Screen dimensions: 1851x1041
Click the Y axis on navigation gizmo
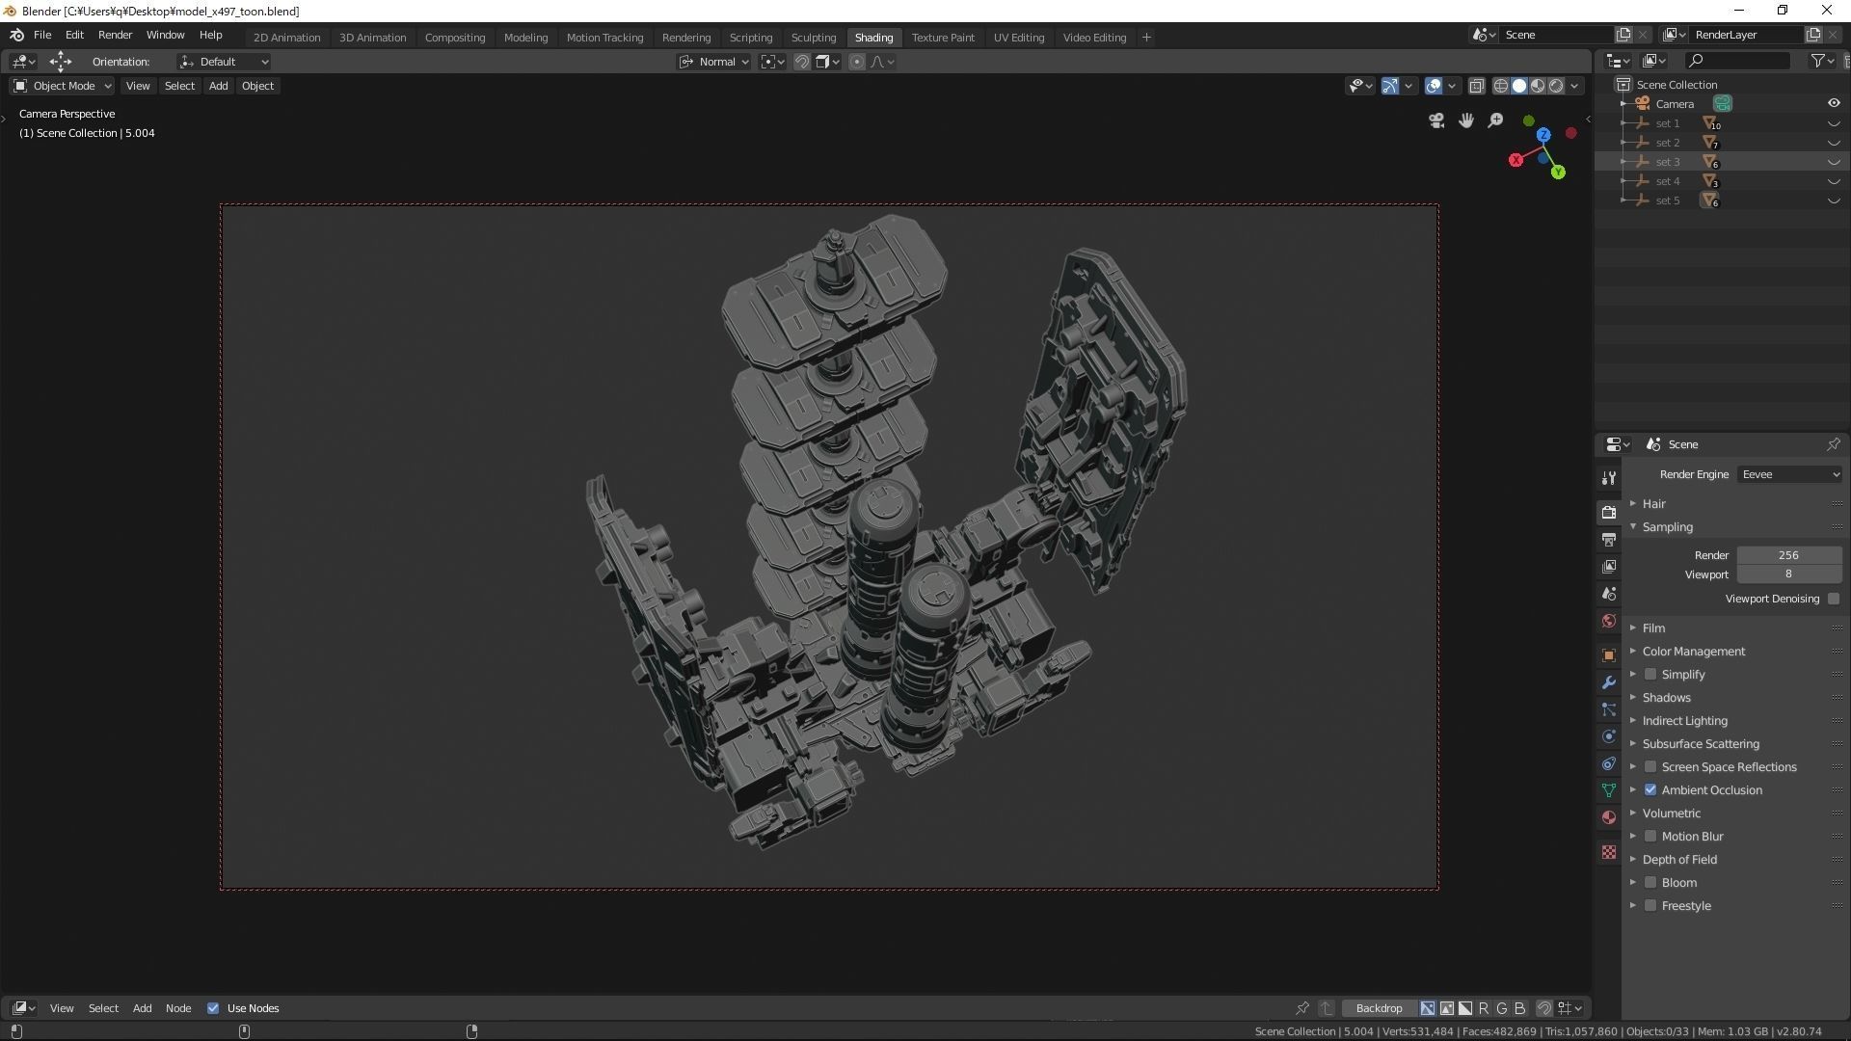1558,172
